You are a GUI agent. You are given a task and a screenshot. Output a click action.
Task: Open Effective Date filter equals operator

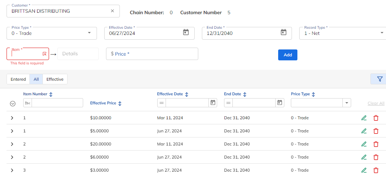[x=162, y=103]
